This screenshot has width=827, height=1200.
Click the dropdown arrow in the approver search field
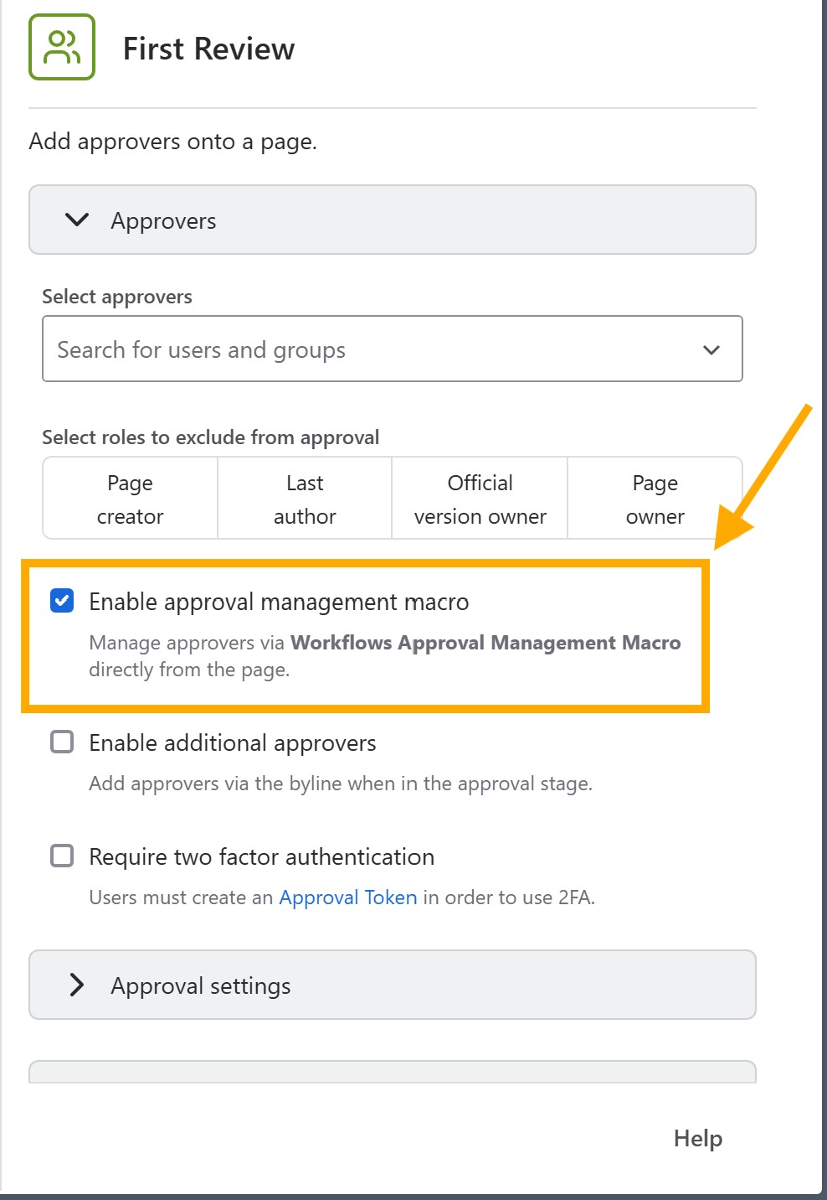[711, 349]
